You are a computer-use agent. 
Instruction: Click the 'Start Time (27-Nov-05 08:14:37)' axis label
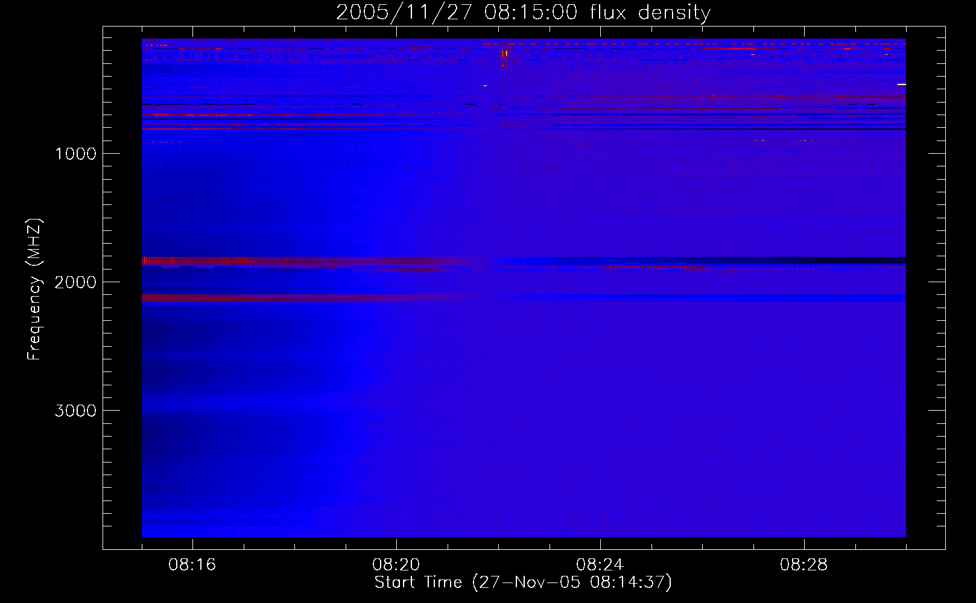coord(523,582)
